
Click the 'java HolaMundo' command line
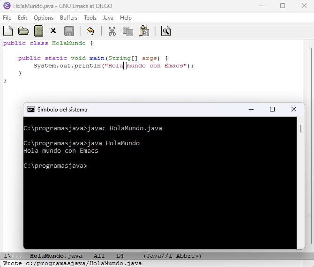(113, 143)
